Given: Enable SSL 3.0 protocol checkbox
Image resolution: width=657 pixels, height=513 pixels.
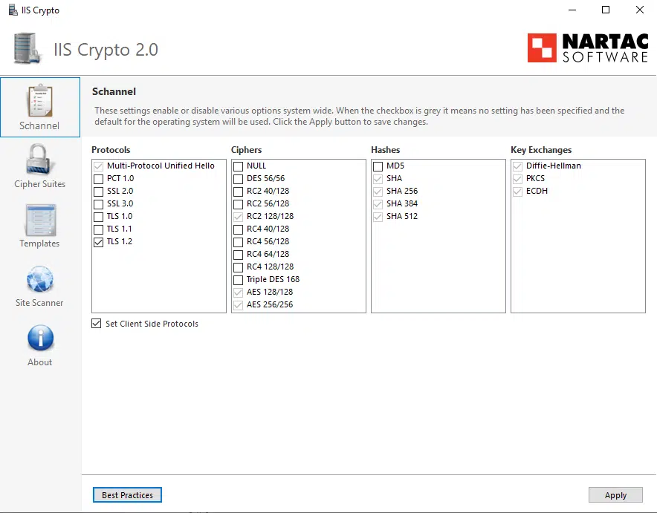Looking at the screenshot, I should point(98,204).
